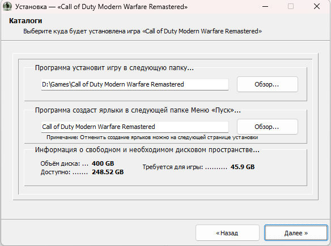Click the disabled maximize button

[291, 7]
